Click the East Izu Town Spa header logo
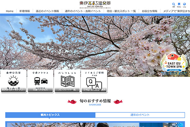Screen dimensions: 190x127 pos(95,4)
